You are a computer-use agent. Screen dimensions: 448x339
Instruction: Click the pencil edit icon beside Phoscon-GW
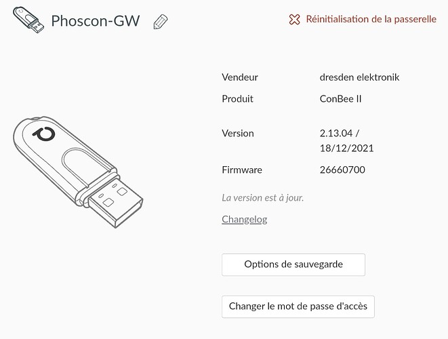click(x=161, y=22)
